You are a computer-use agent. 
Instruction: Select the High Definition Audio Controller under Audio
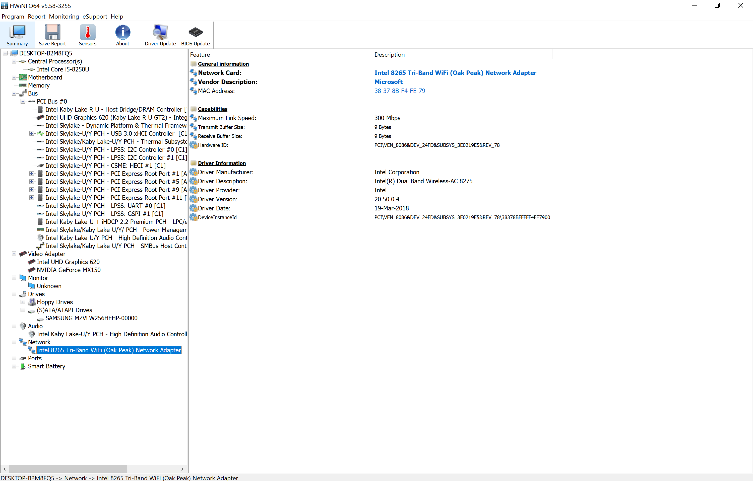click(112, 334)
